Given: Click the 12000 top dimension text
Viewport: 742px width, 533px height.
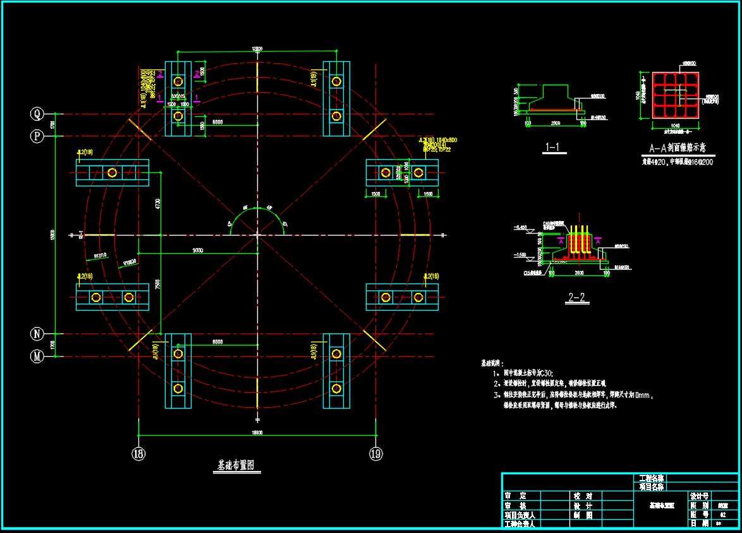Looking at the screenshot, I should point(257,49).
